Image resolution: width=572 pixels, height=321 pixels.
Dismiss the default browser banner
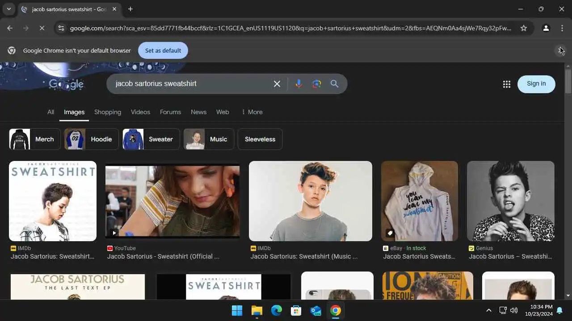point(560,50)
